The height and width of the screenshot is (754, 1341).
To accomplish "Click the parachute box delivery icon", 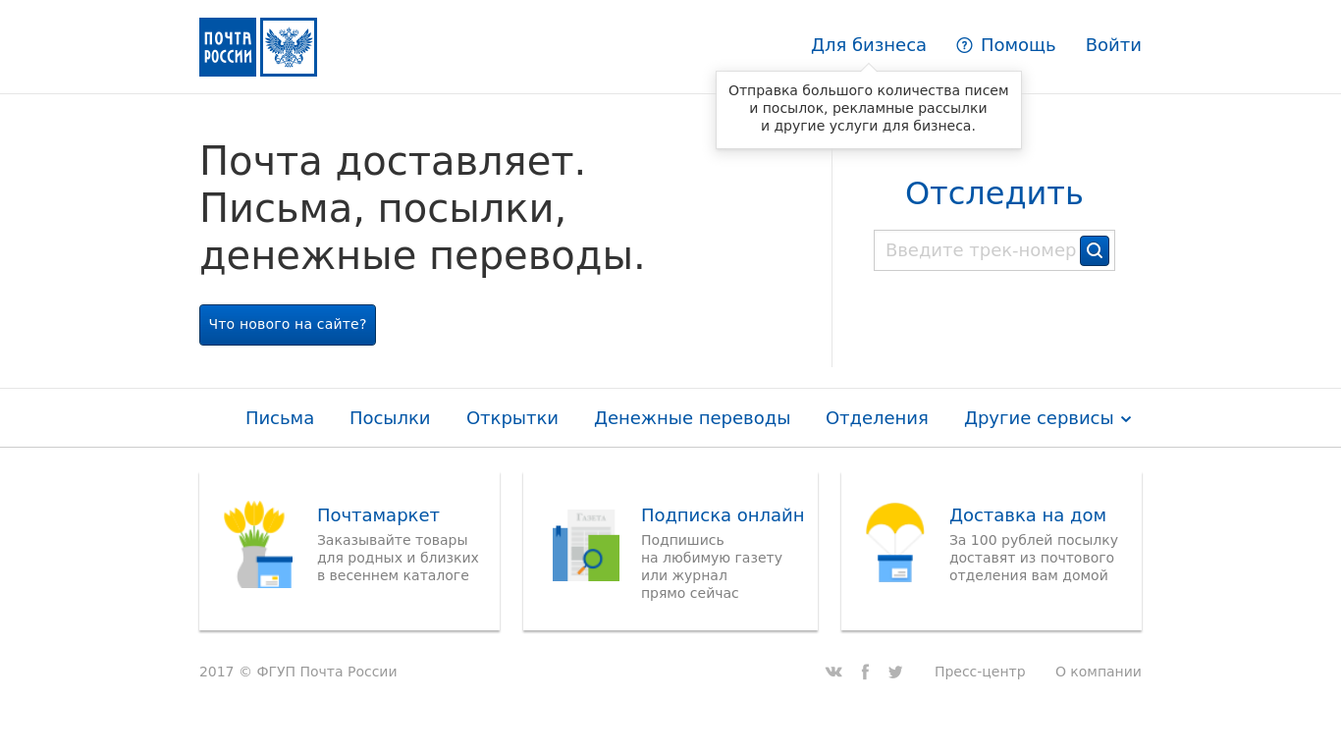I will point(895,543).
